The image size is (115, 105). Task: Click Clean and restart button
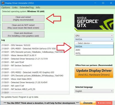click(23, 19)
